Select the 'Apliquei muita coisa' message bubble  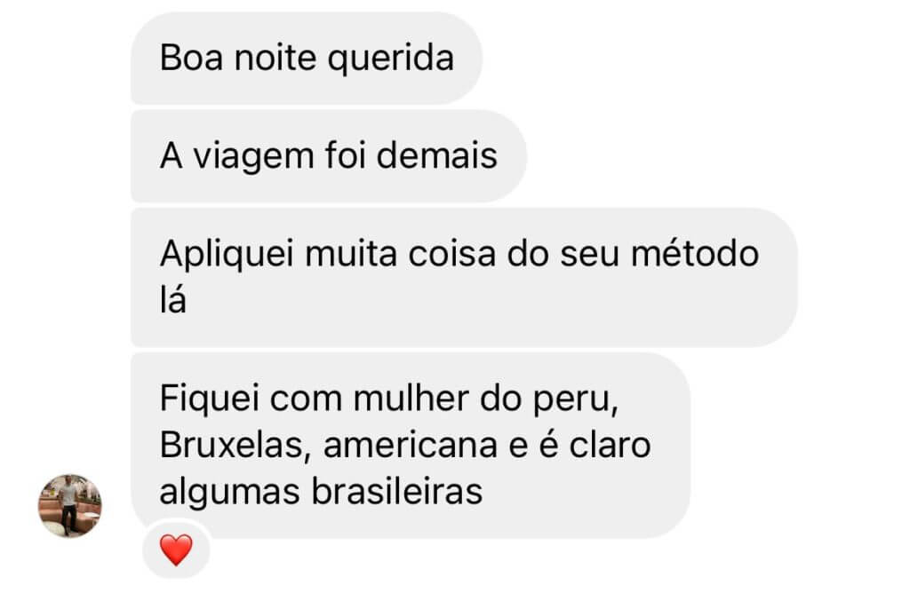tap(464, 277)
